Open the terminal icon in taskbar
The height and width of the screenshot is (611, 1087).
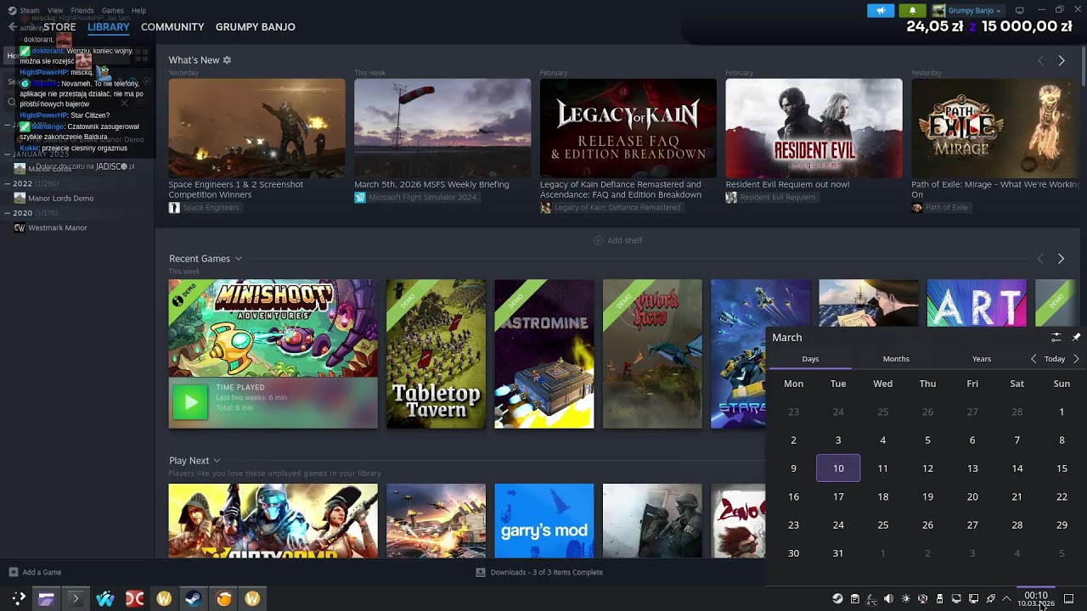pyautogui.click(x=75, y=598)
